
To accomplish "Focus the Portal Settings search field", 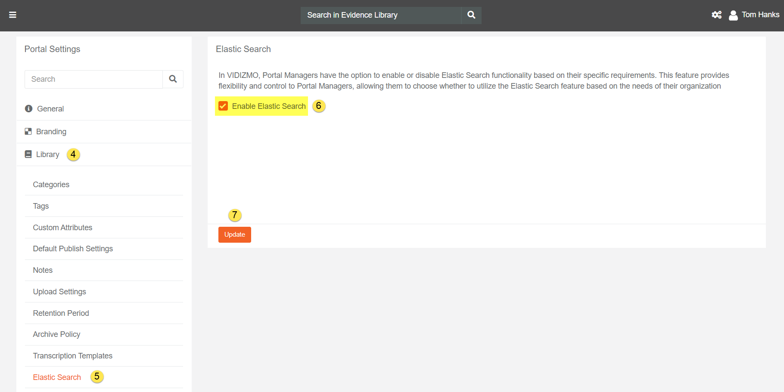I will (93, 79).
